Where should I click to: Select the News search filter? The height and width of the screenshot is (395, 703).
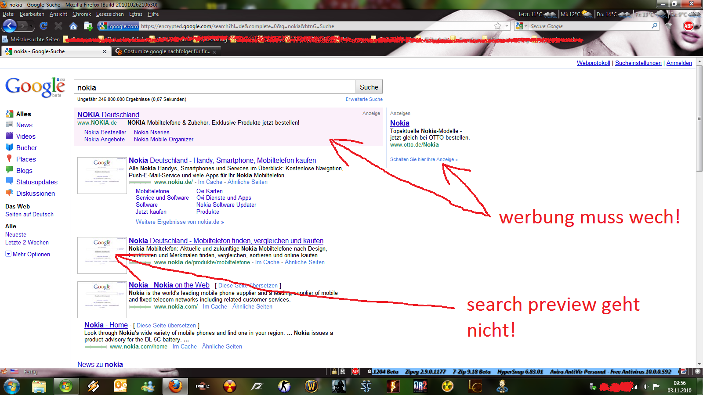pos(24,125)
